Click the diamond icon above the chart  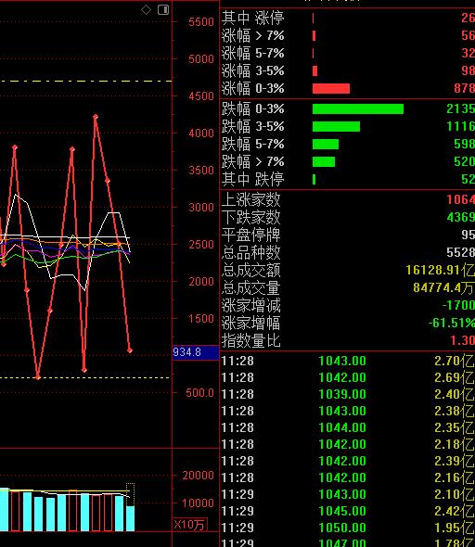146,10
